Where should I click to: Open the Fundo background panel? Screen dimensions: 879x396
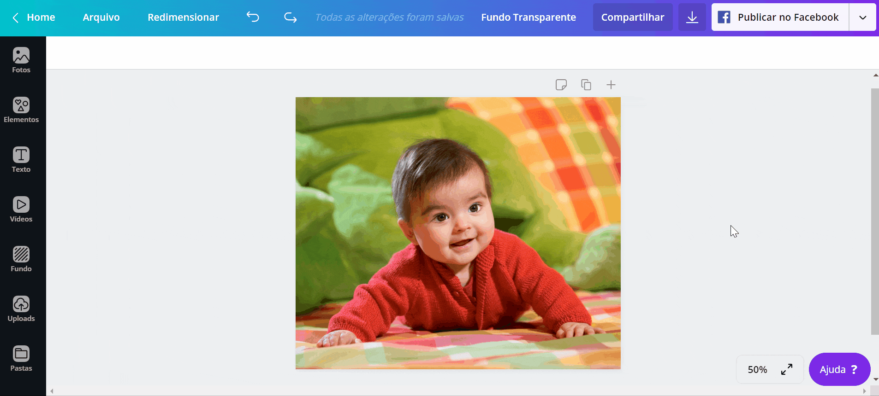click(21, 259)
